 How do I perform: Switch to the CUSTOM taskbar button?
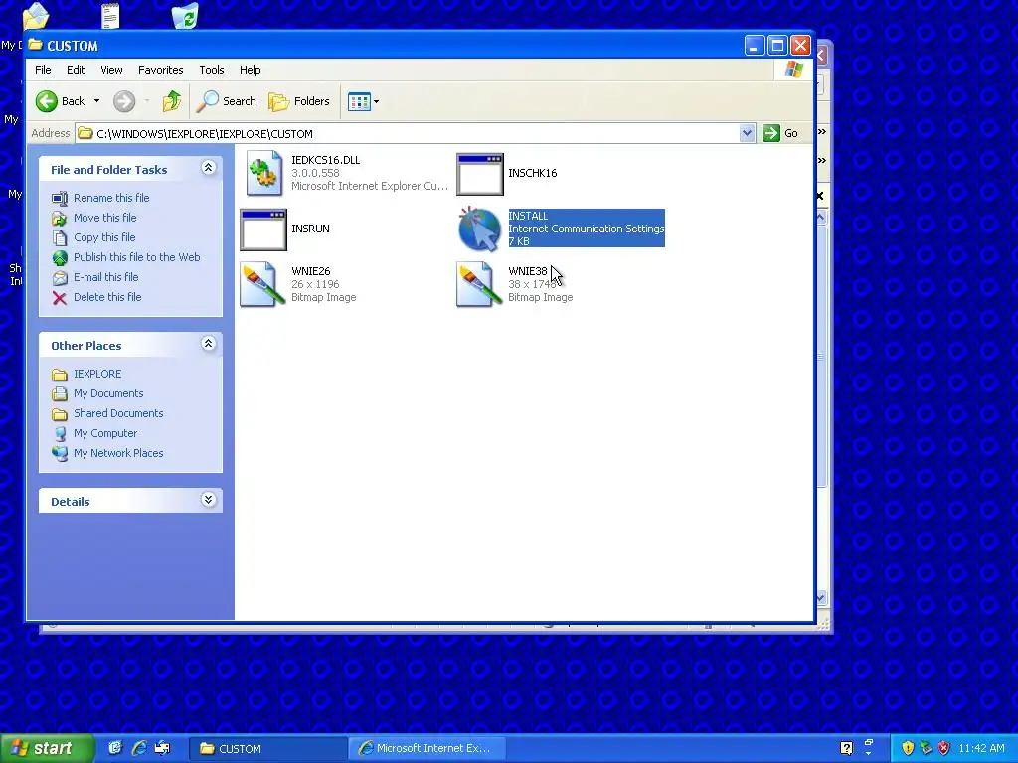[x=266, y=749]
